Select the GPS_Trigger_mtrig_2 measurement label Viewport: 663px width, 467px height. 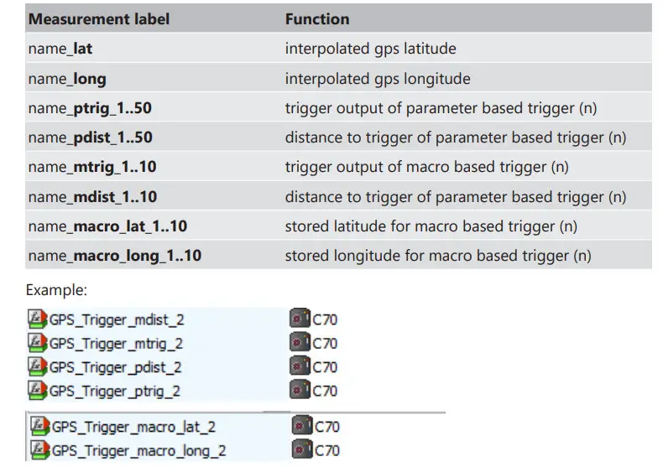pyautogui.click(x=116, y=343)
